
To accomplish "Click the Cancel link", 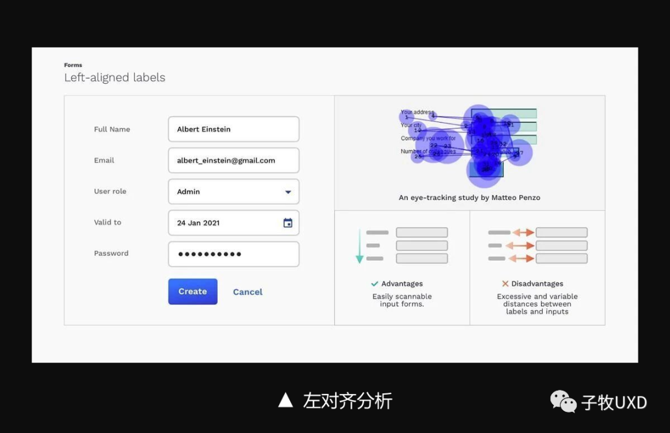I will coord(248,292).
